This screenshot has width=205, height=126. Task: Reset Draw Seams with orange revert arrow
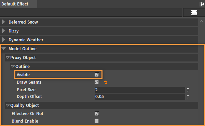106,82
